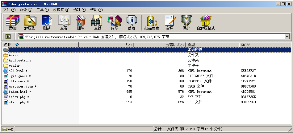293x133 pixels.
Task: Run the virus scan (扫描病毒) tool
Action: (x=152, y=23)
